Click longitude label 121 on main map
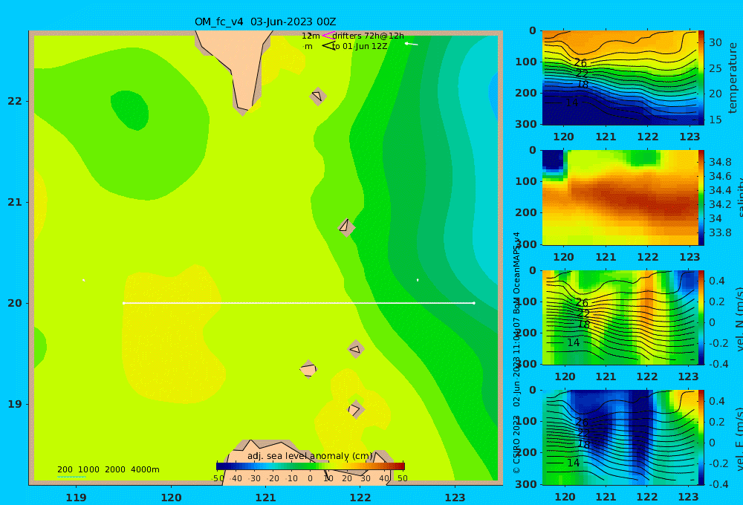 pyautogui.click(x=265, y=498)
